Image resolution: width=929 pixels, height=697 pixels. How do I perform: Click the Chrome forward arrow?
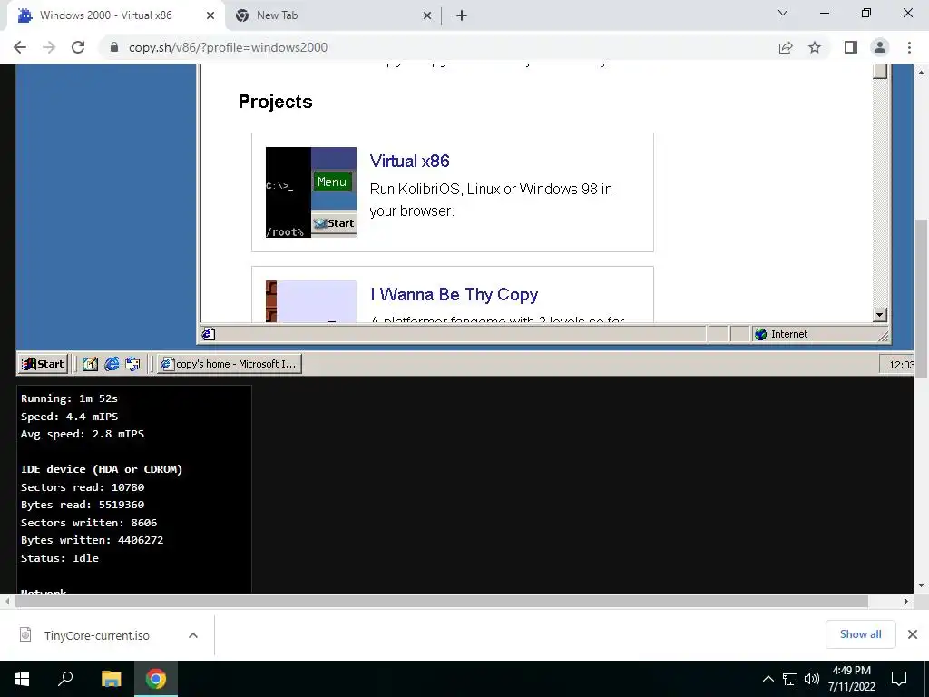(49, 47)
